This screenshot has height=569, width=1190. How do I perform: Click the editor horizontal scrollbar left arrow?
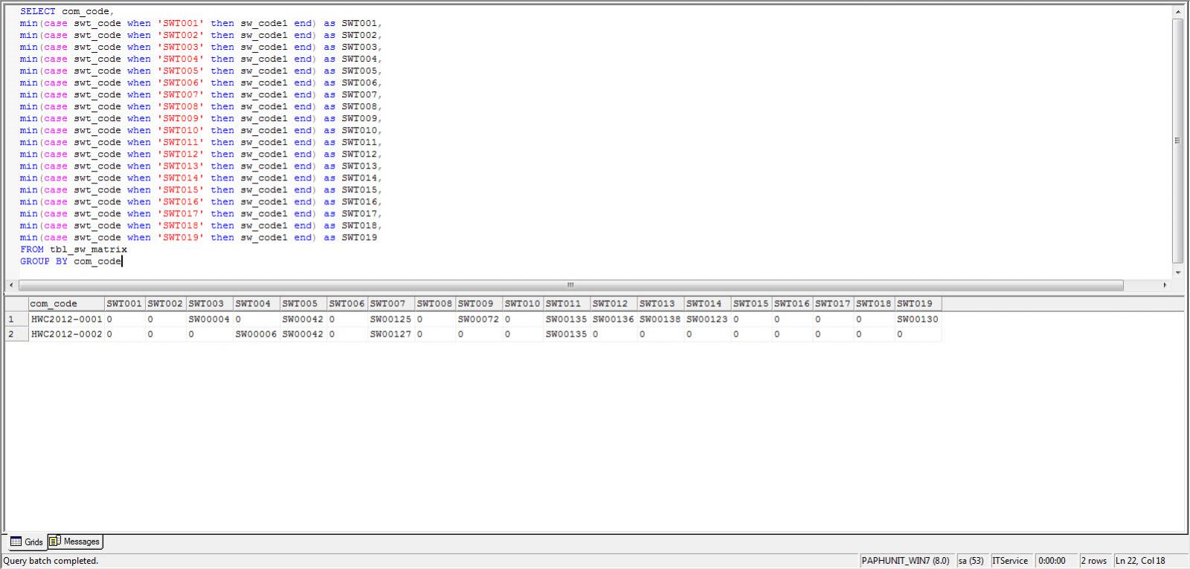click(x=11, y=285)
